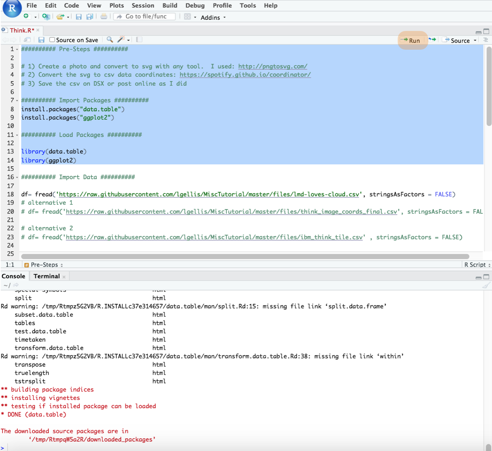
Task: Collapse the Load Packages section fold arrow
Action: click(17, 135)
